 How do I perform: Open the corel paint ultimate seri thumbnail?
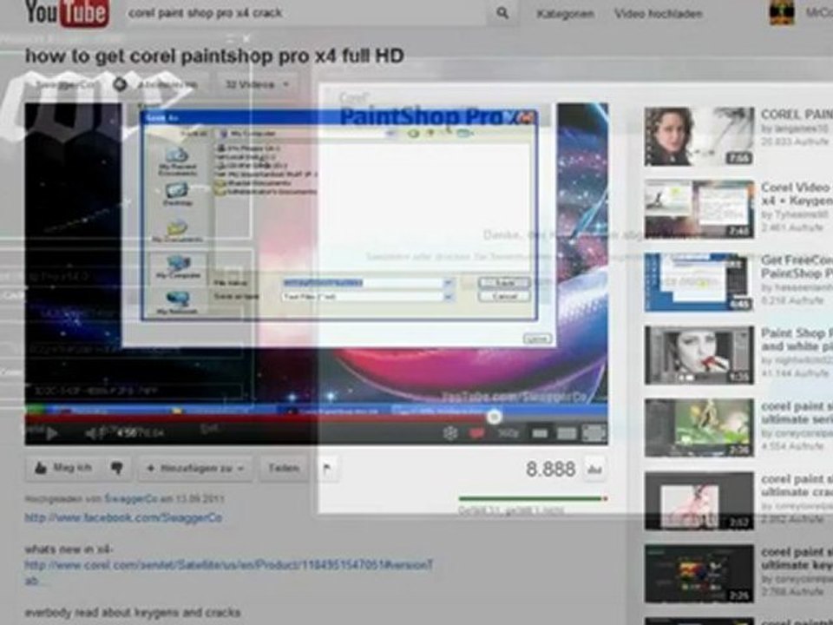click(699, 428)
